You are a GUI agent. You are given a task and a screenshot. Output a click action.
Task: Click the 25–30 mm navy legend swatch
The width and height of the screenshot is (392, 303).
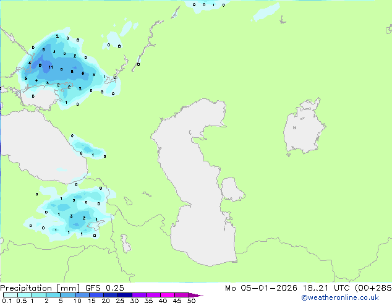pyautogui.click(x=125, y=295)
